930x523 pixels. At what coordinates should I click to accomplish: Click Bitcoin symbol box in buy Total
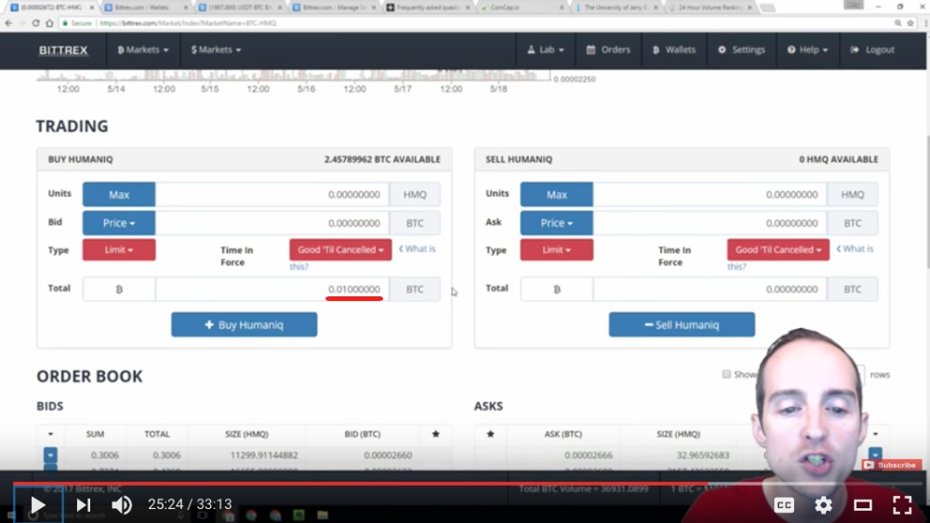click(x=119, y=289)
